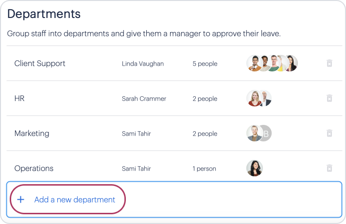Delete the Client Support department trash icon
346x224 pixels.
[329, 64]
